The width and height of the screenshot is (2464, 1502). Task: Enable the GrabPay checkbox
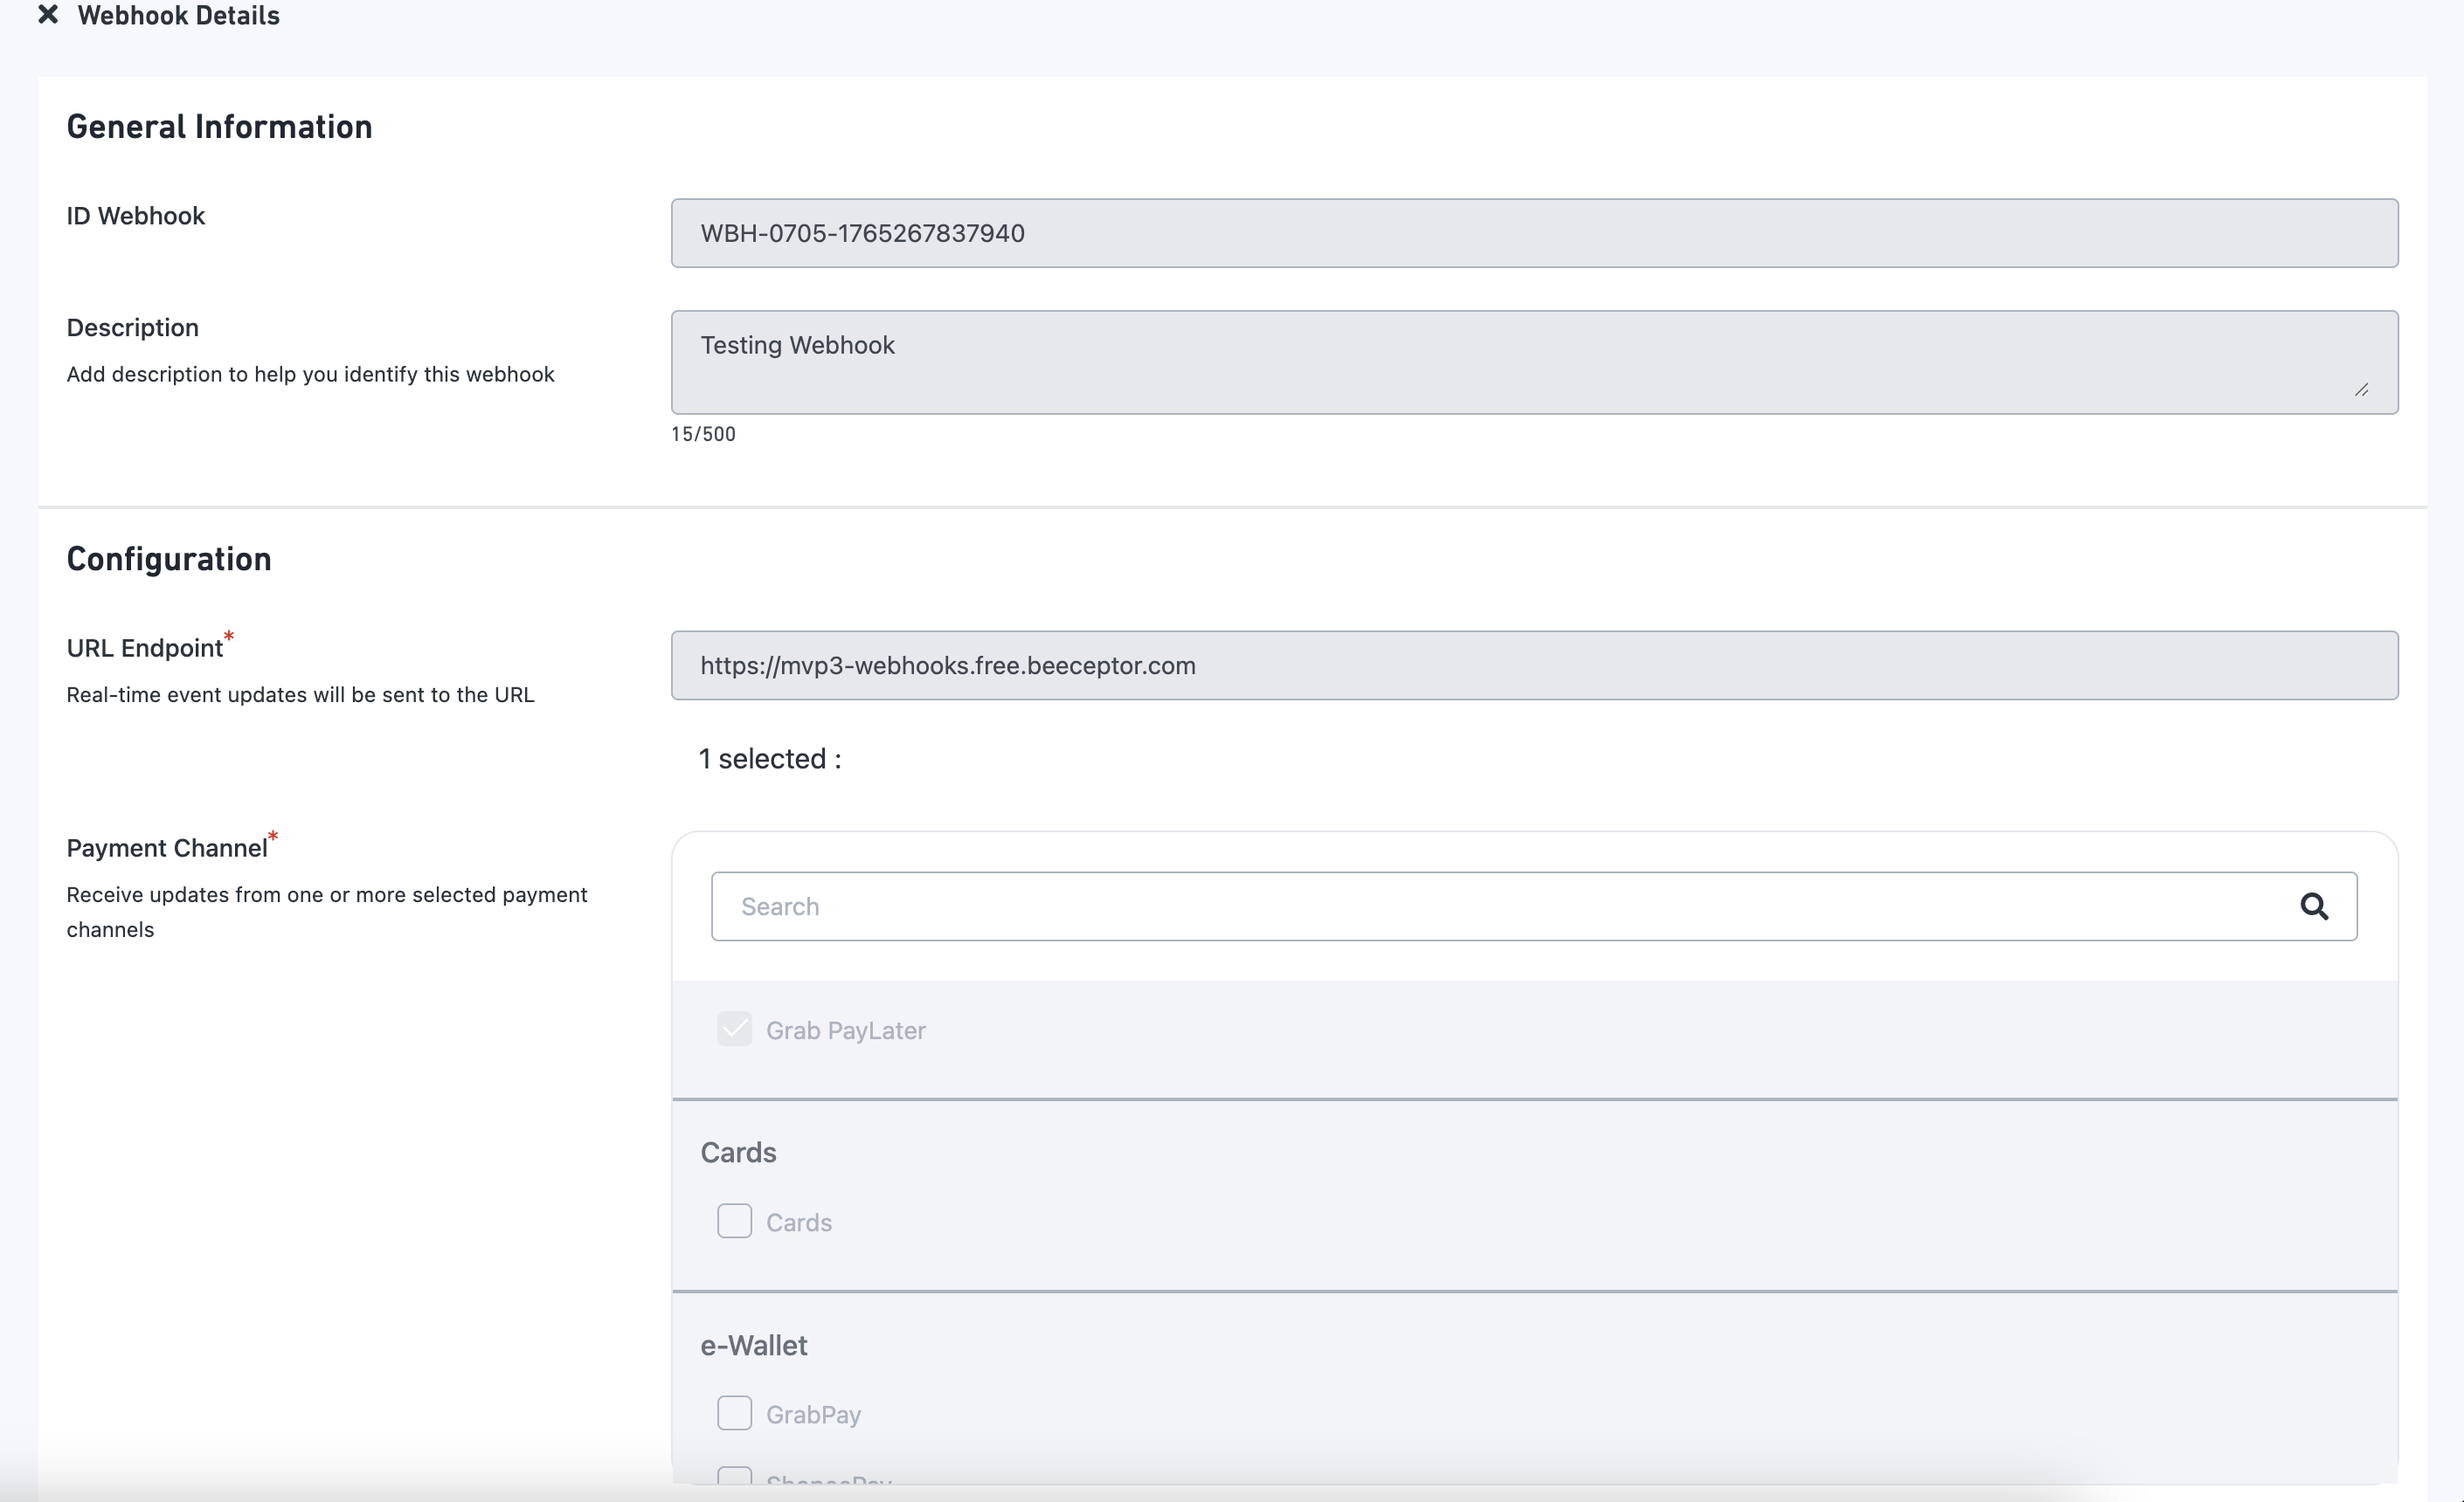click(734, 1413)
